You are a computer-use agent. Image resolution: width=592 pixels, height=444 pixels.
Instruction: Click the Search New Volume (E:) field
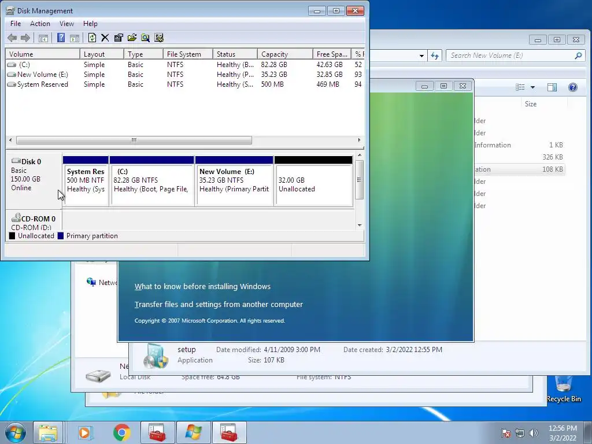click(x=515, y=55)
